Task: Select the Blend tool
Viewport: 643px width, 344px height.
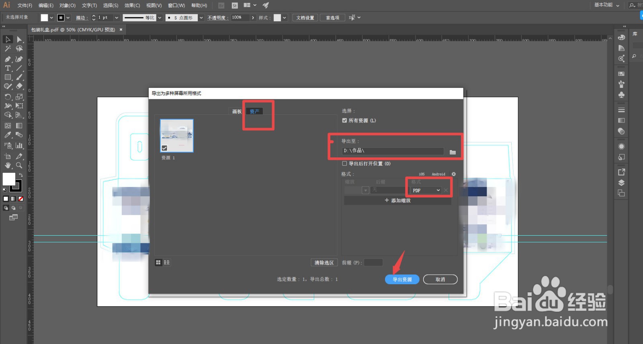Action: point(19,135)
